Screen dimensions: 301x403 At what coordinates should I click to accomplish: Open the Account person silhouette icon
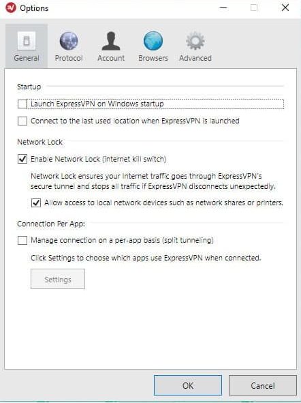pos(111,41)
